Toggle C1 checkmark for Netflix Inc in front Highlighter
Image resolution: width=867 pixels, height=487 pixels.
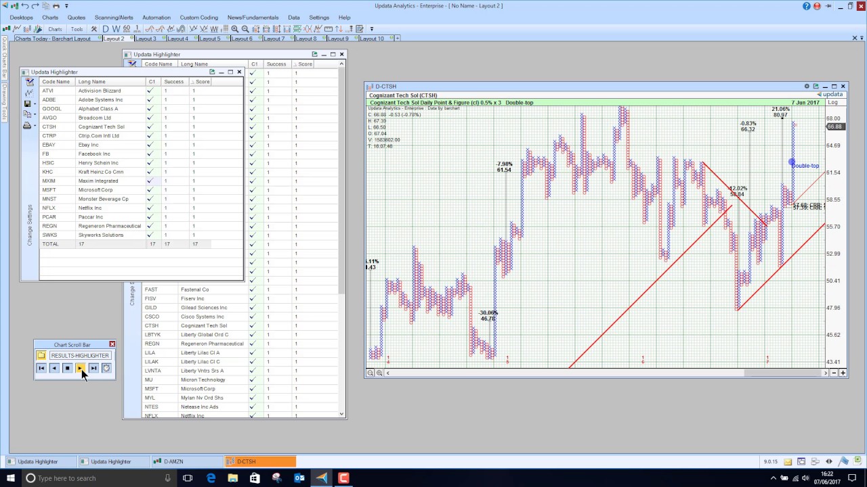150,208
